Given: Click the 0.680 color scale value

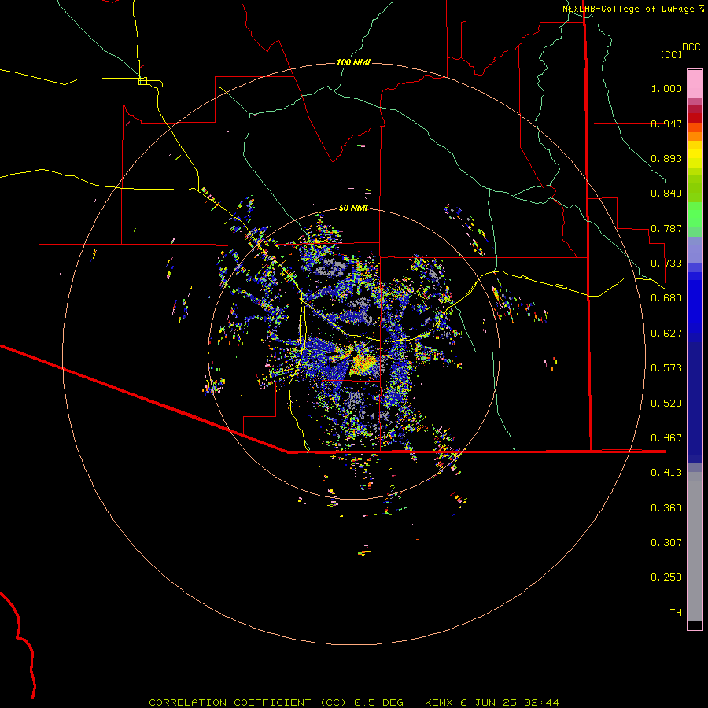Looking at the screenshot, I should coord(666,298).
